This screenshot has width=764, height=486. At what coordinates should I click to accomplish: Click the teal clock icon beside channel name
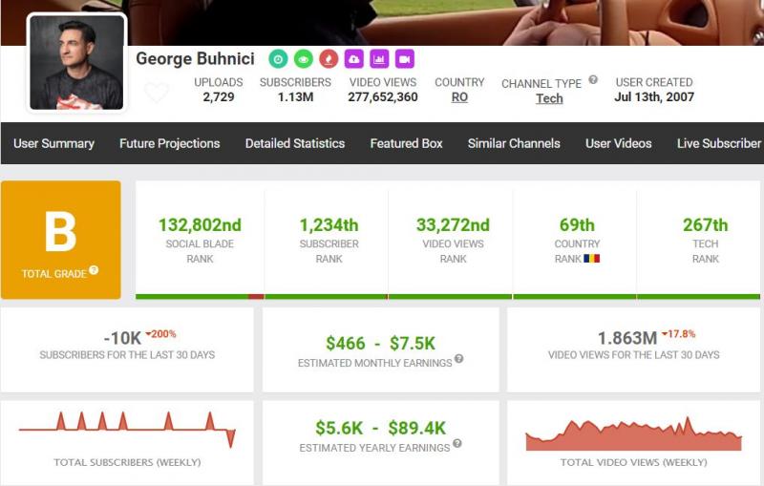point(277,58)
